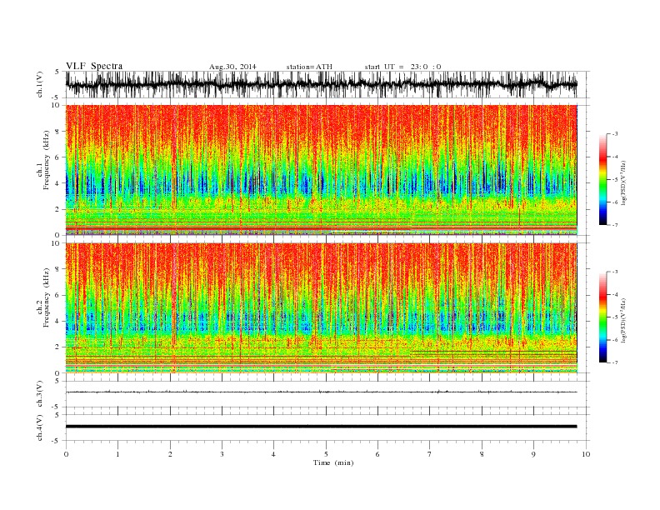Viewport: 660px width, 510px height.
Task: Click the "-3" tick on ch.1 colorbar
Action: (x=615, y=134)
